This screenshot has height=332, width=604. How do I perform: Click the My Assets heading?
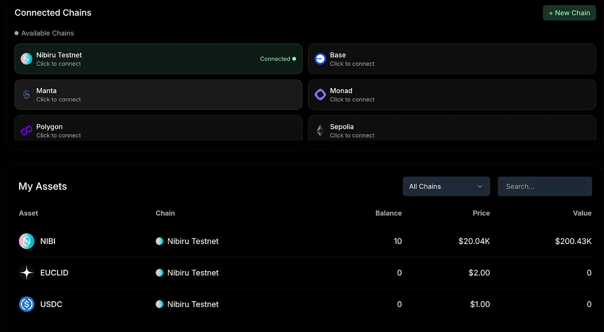[43, 186]
